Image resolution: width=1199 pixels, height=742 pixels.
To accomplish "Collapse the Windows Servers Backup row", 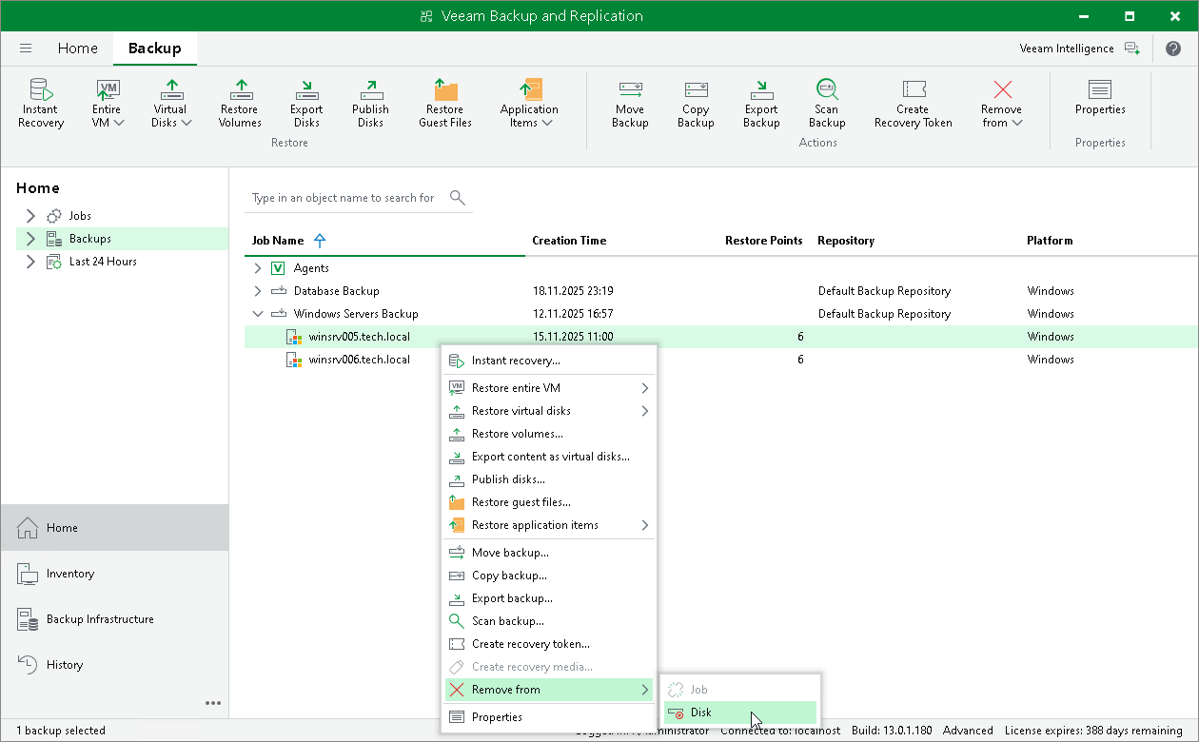I will pos(257,314).
